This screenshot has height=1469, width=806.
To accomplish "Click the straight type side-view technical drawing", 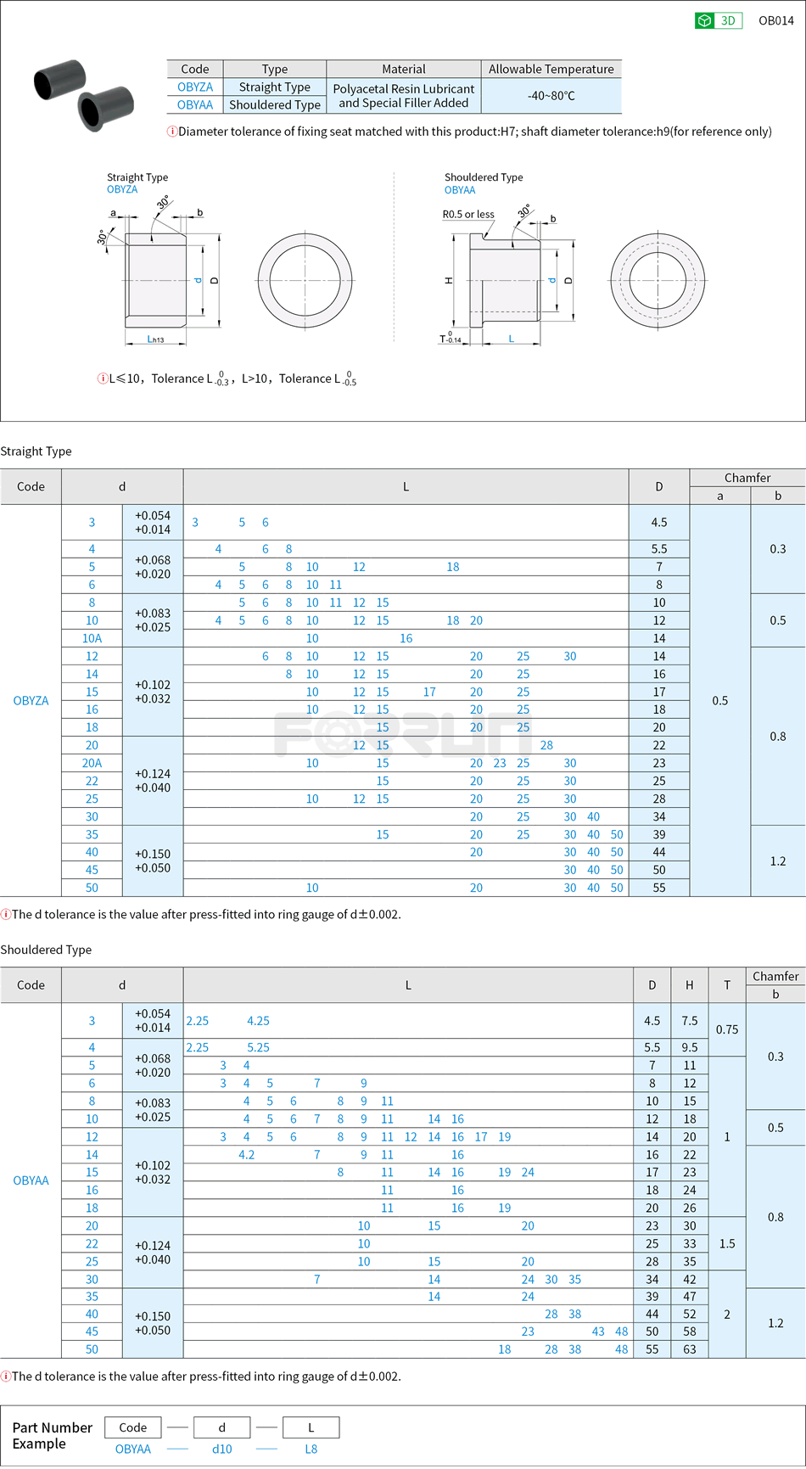I will coord(163,272).
